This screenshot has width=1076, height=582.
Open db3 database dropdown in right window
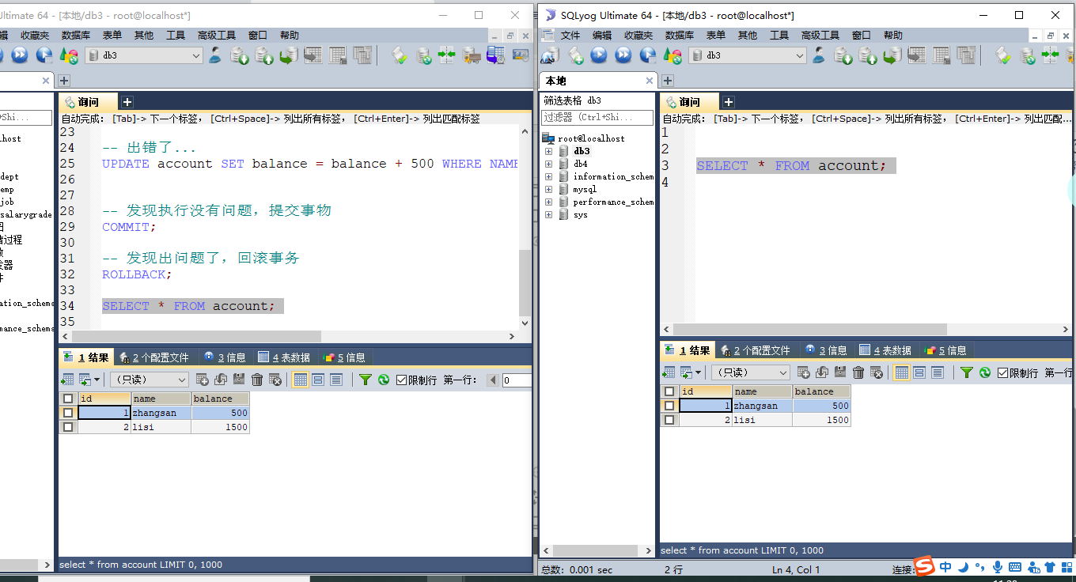(800, 55)
